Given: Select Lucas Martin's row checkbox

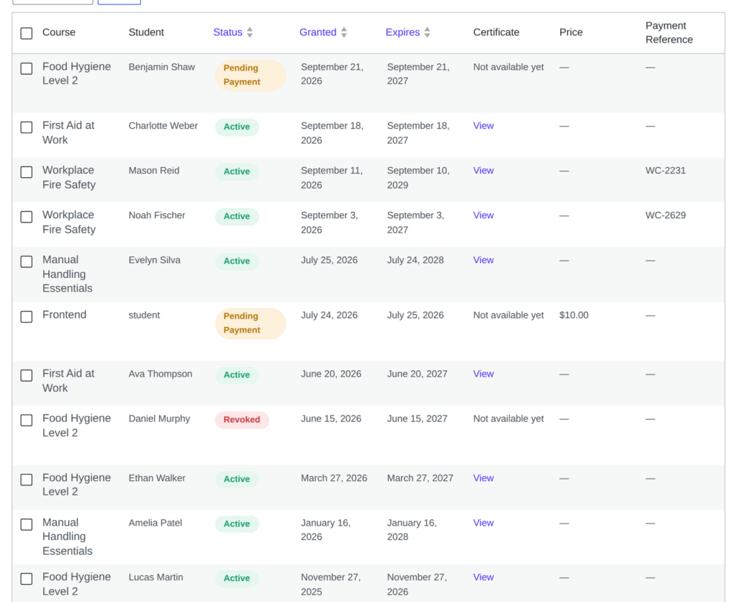Looking at the screenshot, I should (x=27, y=578).
